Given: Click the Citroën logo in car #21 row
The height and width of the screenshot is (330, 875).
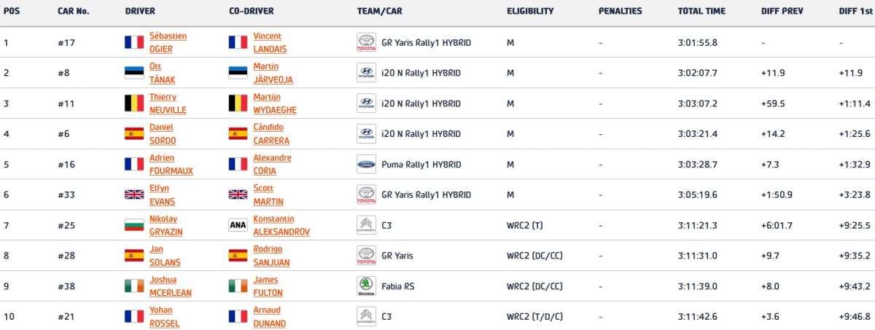Looking at the screenshot, I should pos(366,316).
